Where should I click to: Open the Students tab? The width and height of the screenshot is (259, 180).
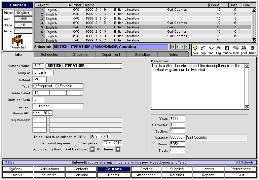point(80,55)
